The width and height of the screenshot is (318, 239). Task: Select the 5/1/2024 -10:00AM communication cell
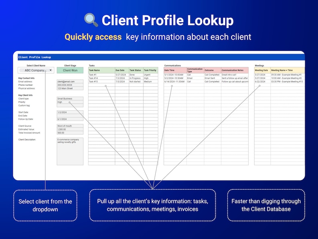(175, 75)
